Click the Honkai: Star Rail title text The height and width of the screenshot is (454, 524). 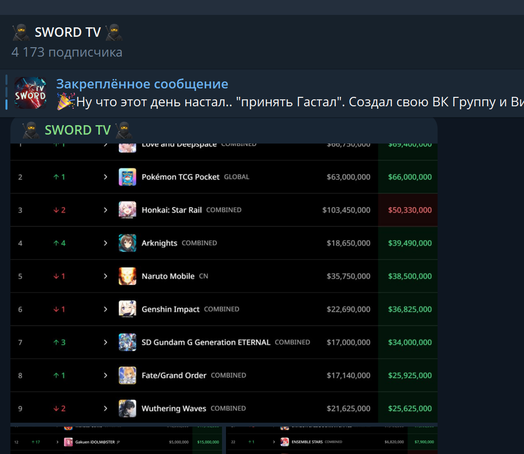tap(172, 210)
